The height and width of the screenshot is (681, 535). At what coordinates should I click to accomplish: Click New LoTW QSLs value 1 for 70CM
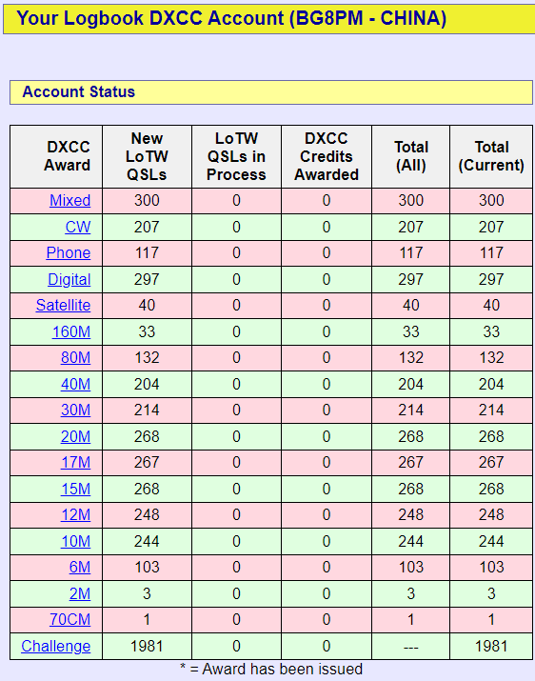tap(147, 620)
